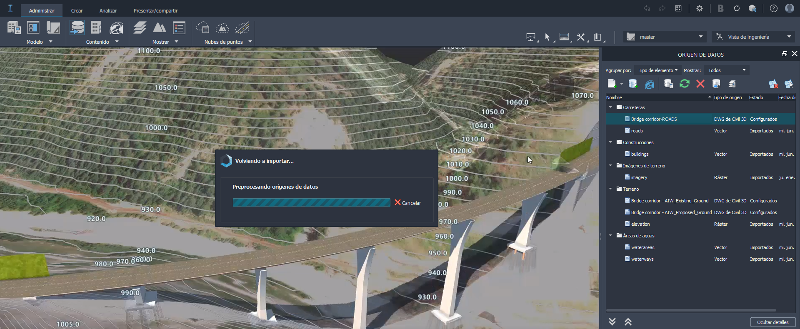This screenshot has height=329, width=800.
Task: Add a file data source with the page-plus icon
Action: (612, 84)
